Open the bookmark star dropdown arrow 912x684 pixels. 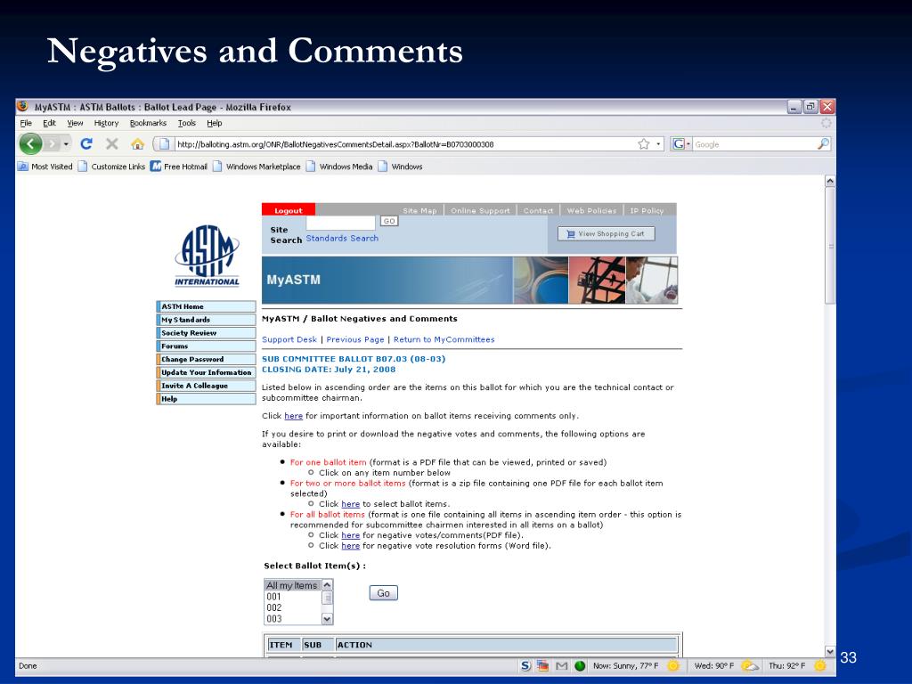658,144
